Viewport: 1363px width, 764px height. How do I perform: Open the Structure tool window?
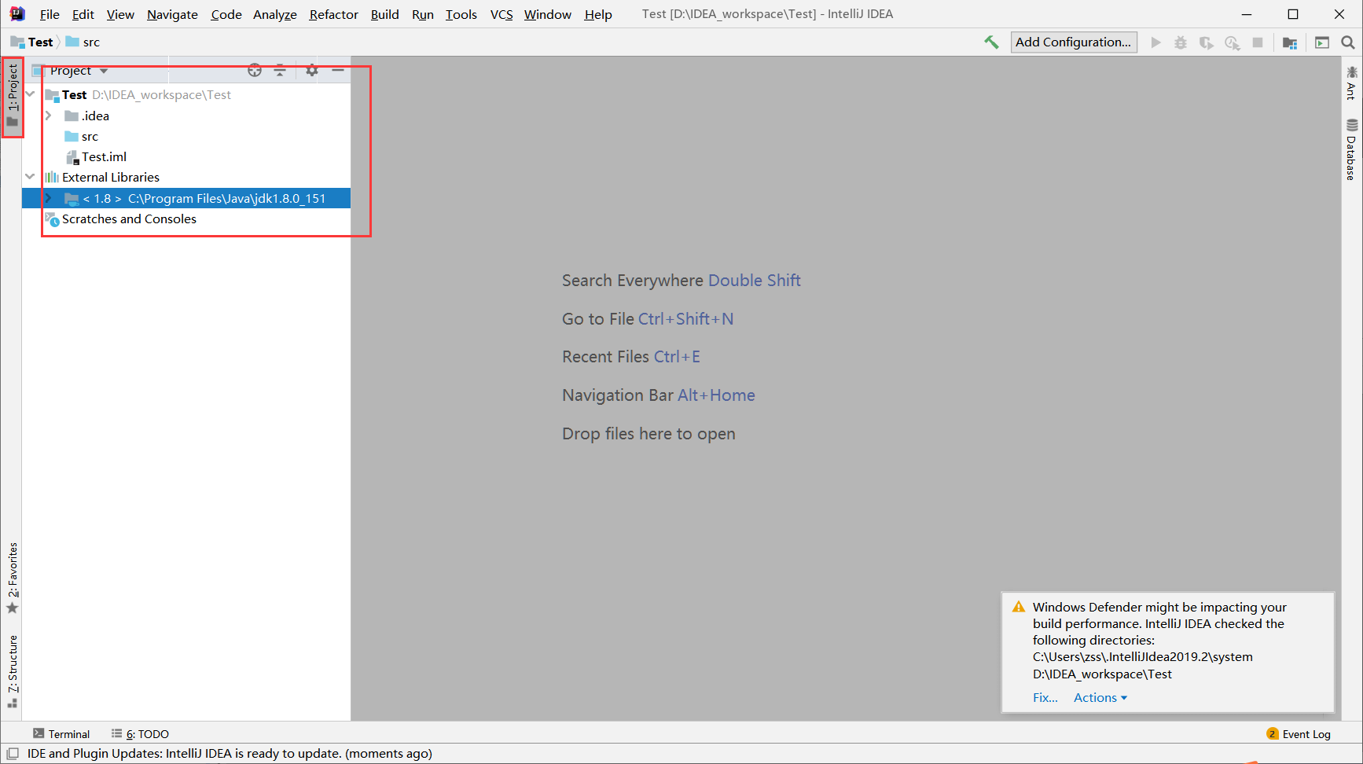click(x=13, y=671)
